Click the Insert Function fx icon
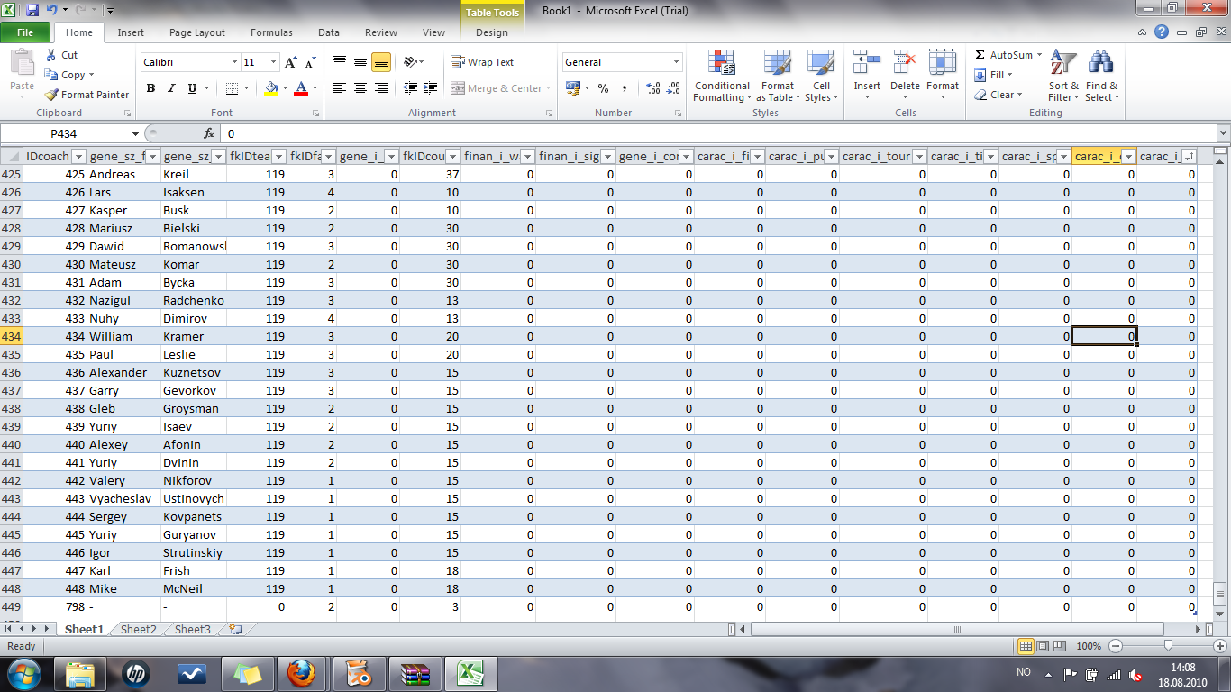Image resolution: width=1231 pixels, height=692 pixels. [209, 133]
